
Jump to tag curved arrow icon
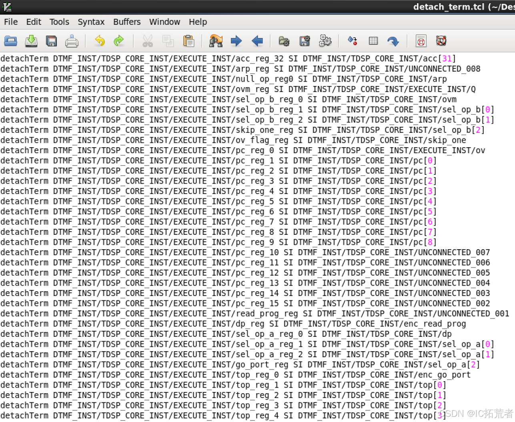393,41
